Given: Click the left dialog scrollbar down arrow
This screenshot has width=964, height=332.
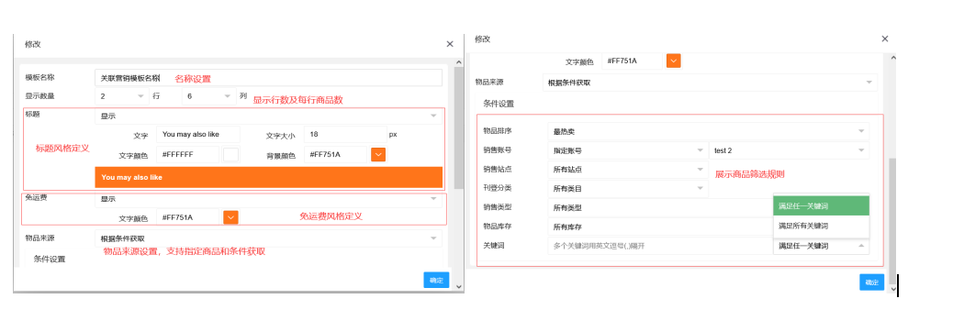Looking at the screenshot, I should [459, 286].
